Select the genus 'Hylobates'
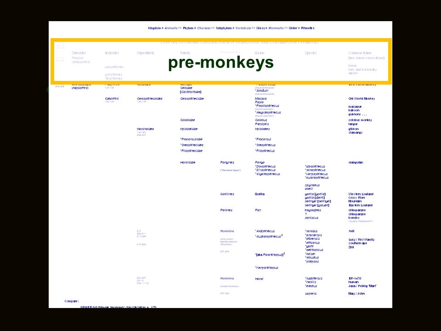Screen dimensions: 441x331 (x=262, y=129)
